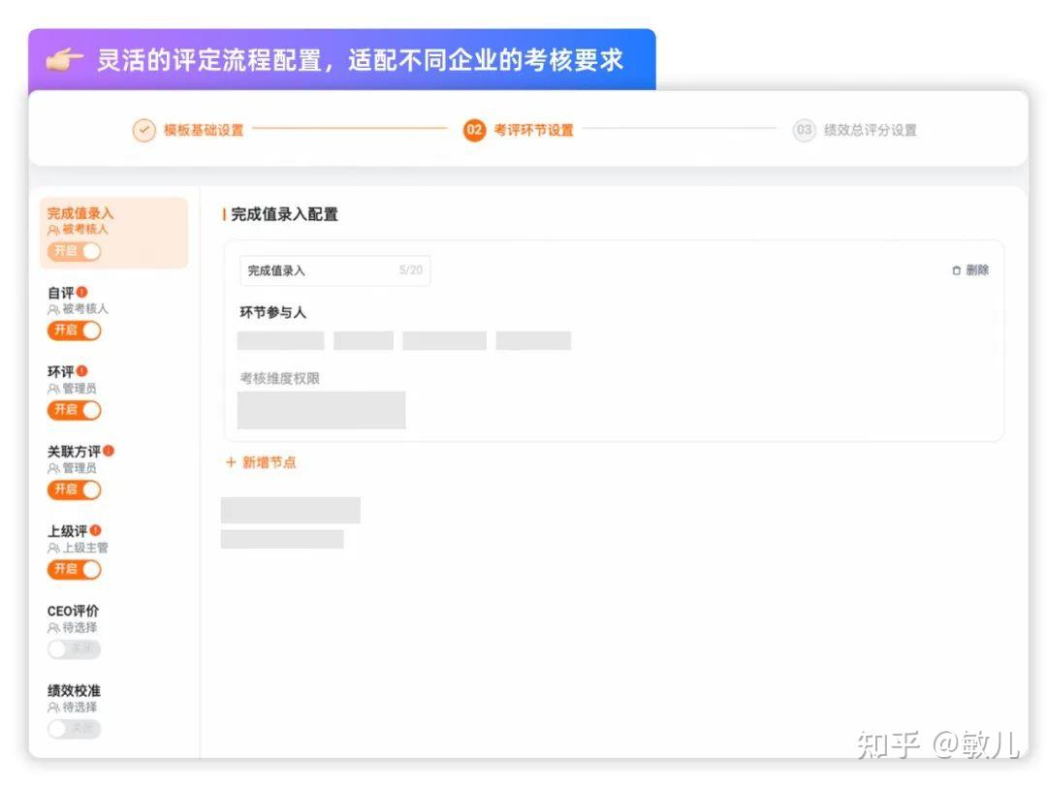Enable the 绩效校准 toggle switch
This screenshot has height=788, width=1047.
coord(74,729)
